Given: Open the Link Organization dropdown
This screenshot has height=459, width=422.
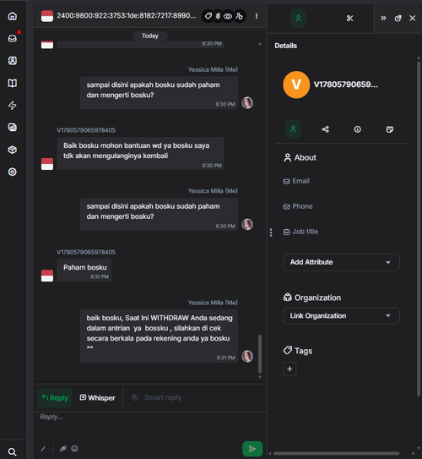Looking at the screenshot, I should pyautogui.click(x=341, y=316).
